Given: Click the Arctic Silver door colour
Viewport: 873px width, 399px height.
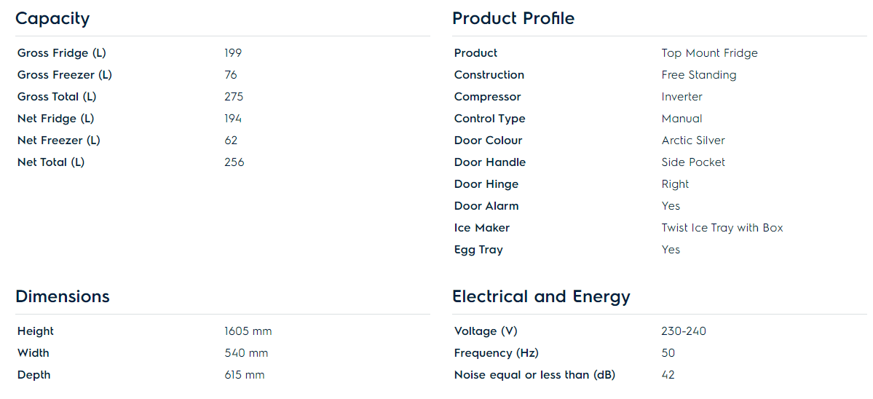Looking at the screenshot, I should [693, 141].
